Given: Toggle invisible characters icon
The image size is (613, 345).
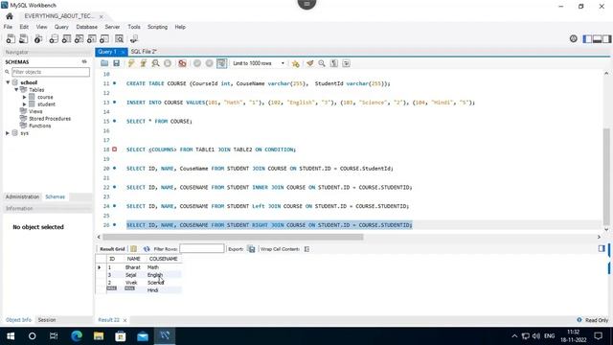Looking at the screenshot, I should pyautogui.click(x=334, y=63).
